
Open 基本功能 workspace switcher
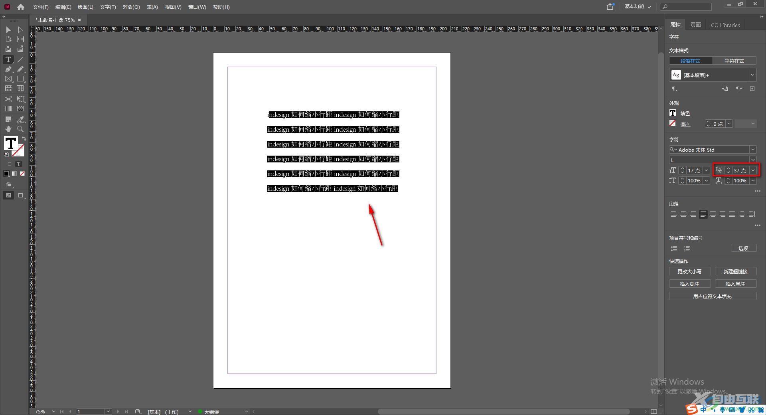(x=638, y=7)
